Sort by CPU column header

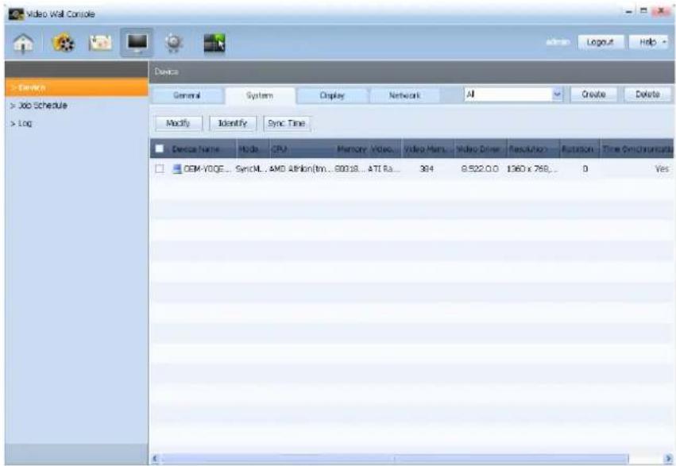[302, 149]
